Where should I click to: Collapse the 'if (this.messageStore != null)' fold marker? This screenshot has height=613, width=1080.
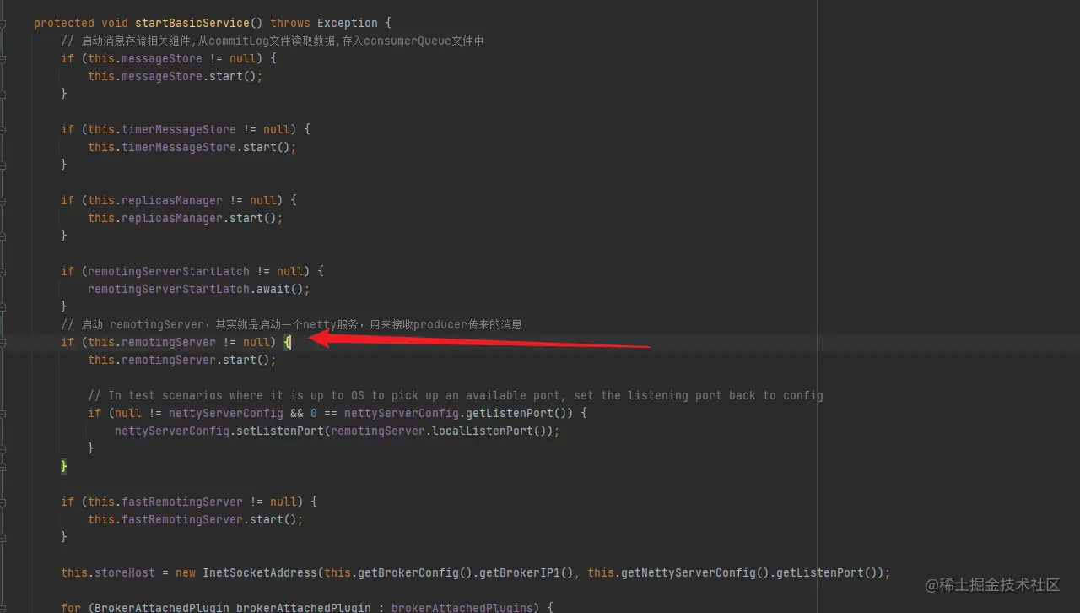(3, 58)
